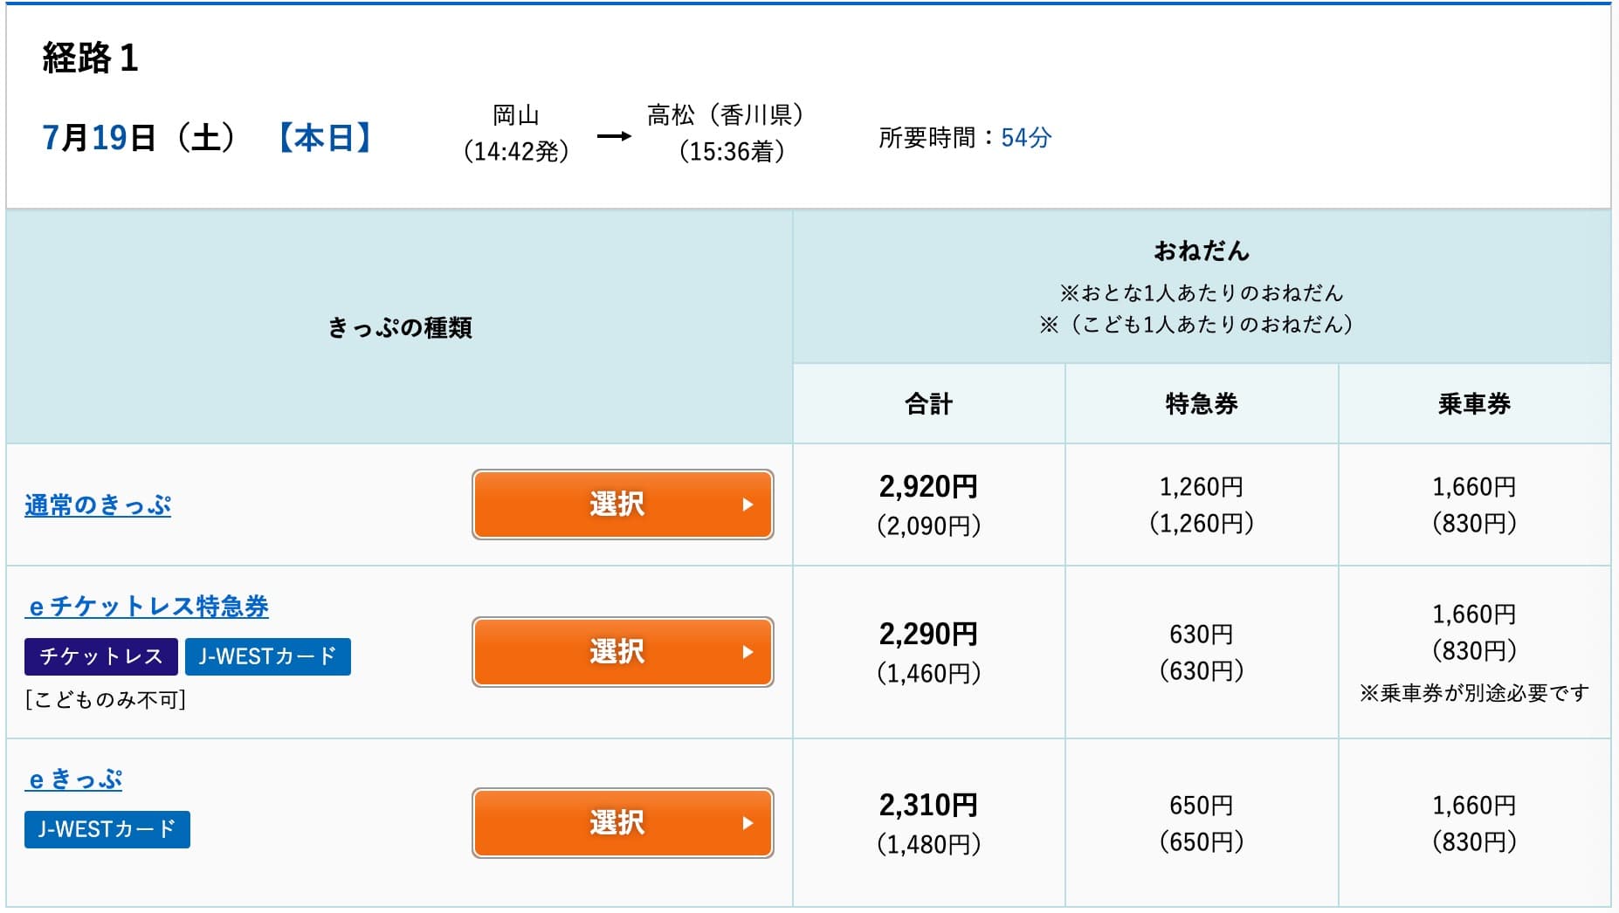
Task: Click the route arrow between 岡山 and 高松
Action: click(614, 136)
